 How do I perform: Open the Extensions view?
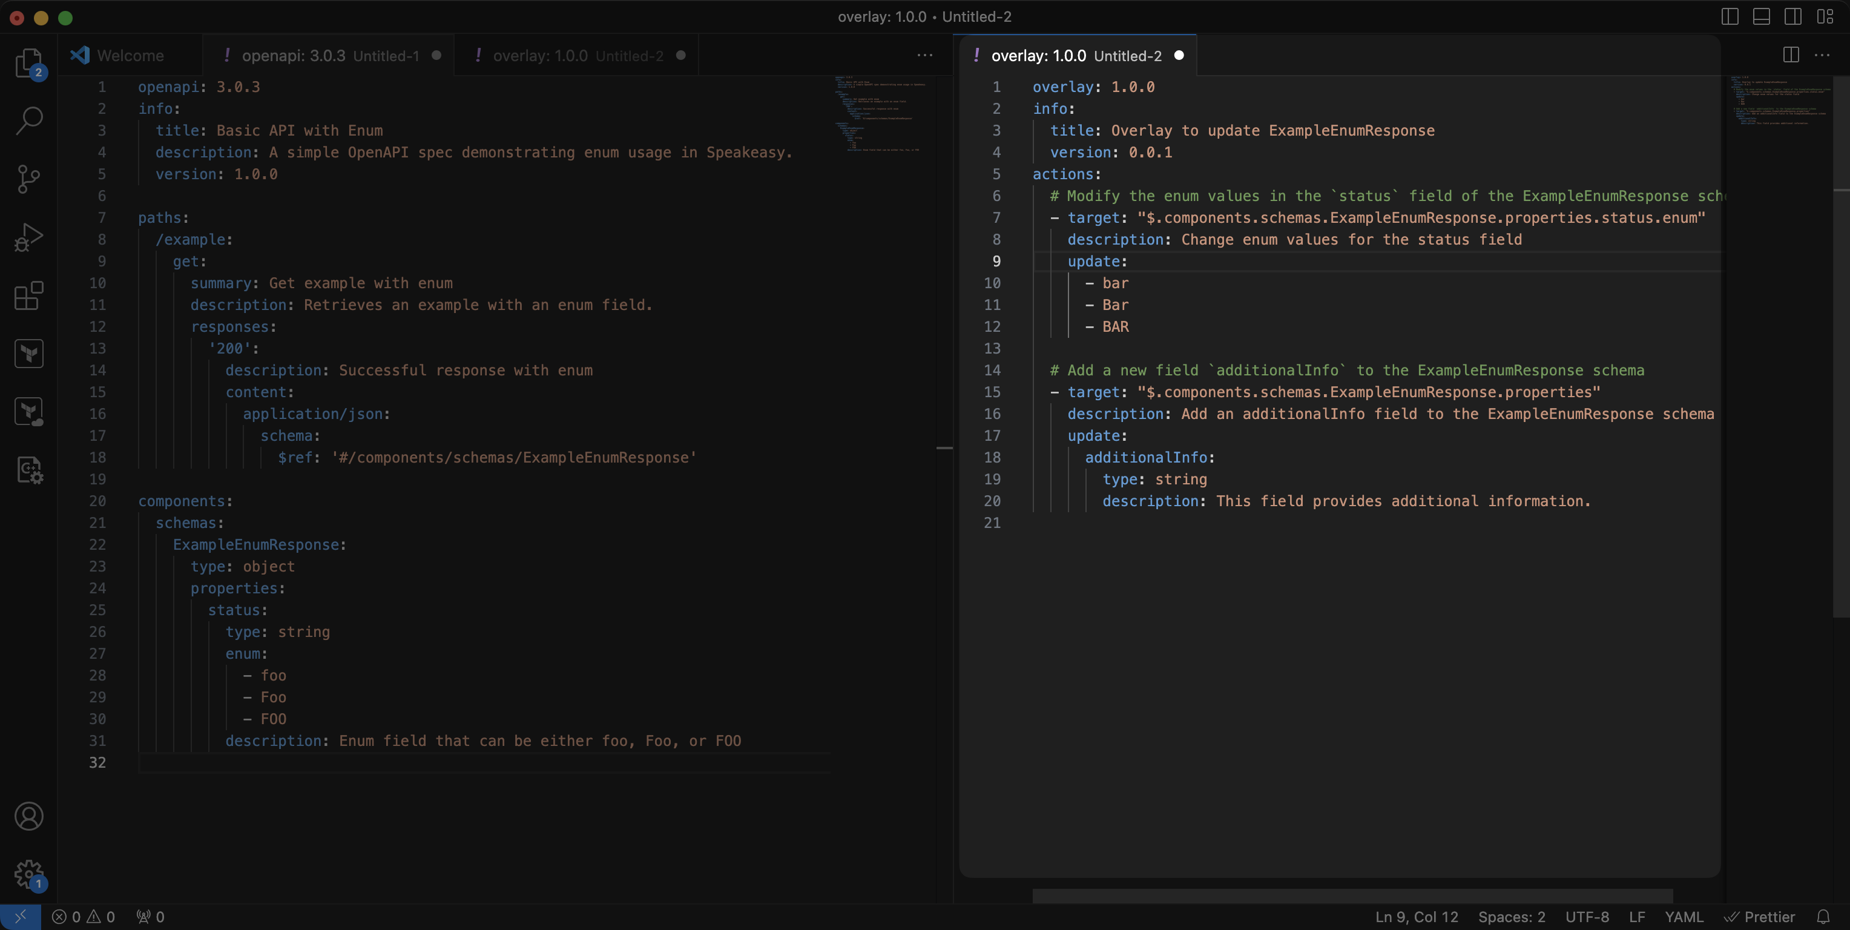click(x=28, y=296)
